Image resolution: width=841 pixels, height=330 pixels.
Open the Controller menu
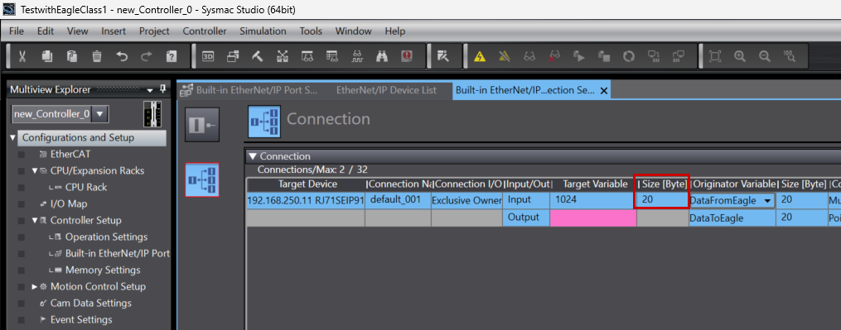pyautogui.click(x=205, y=31)
